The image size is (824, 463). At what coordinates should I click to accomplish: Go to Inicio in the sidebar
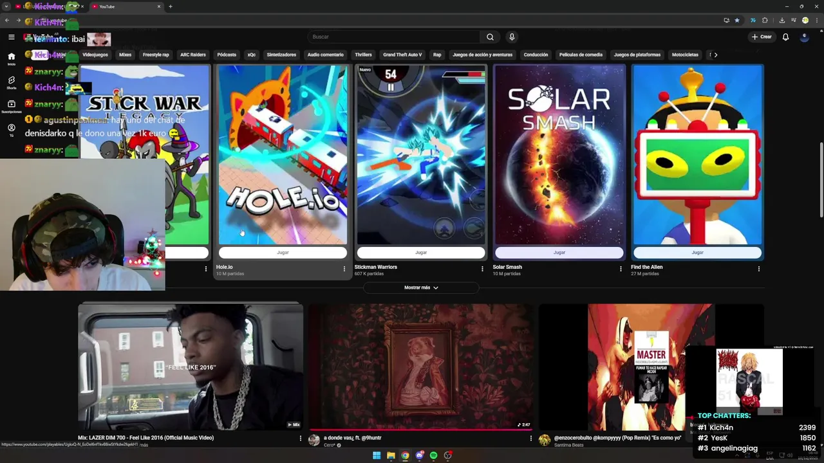(x=11, y=59)
